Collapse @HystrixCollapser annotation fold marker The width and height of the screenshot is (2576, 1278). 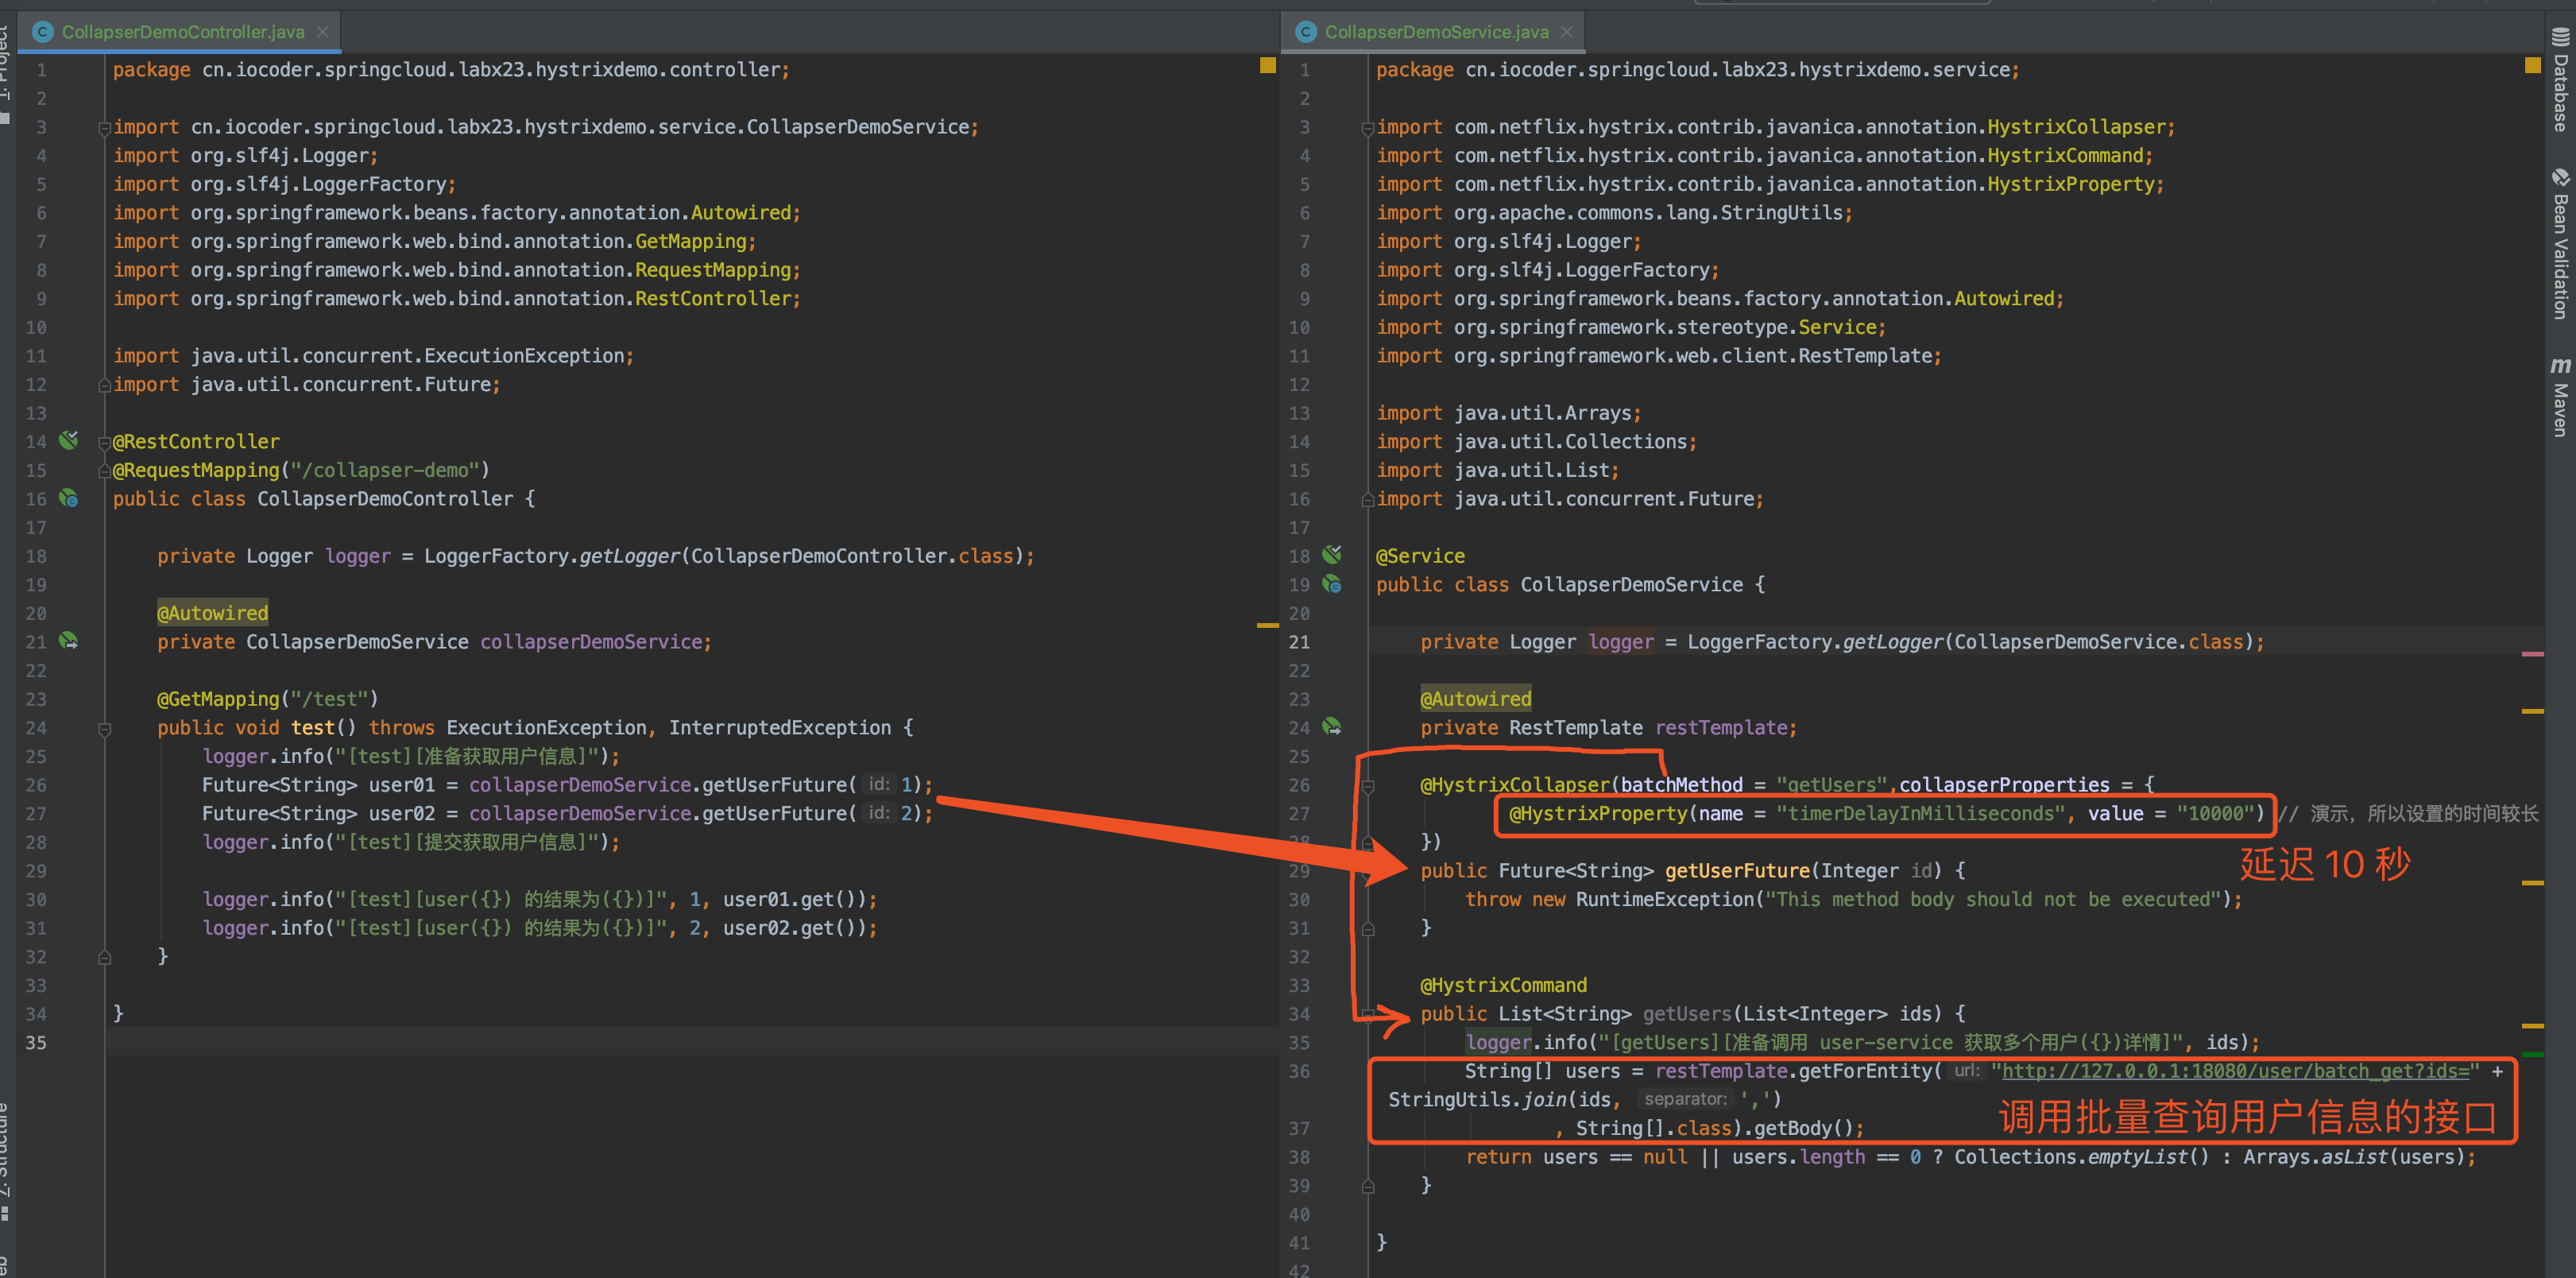1367,786
